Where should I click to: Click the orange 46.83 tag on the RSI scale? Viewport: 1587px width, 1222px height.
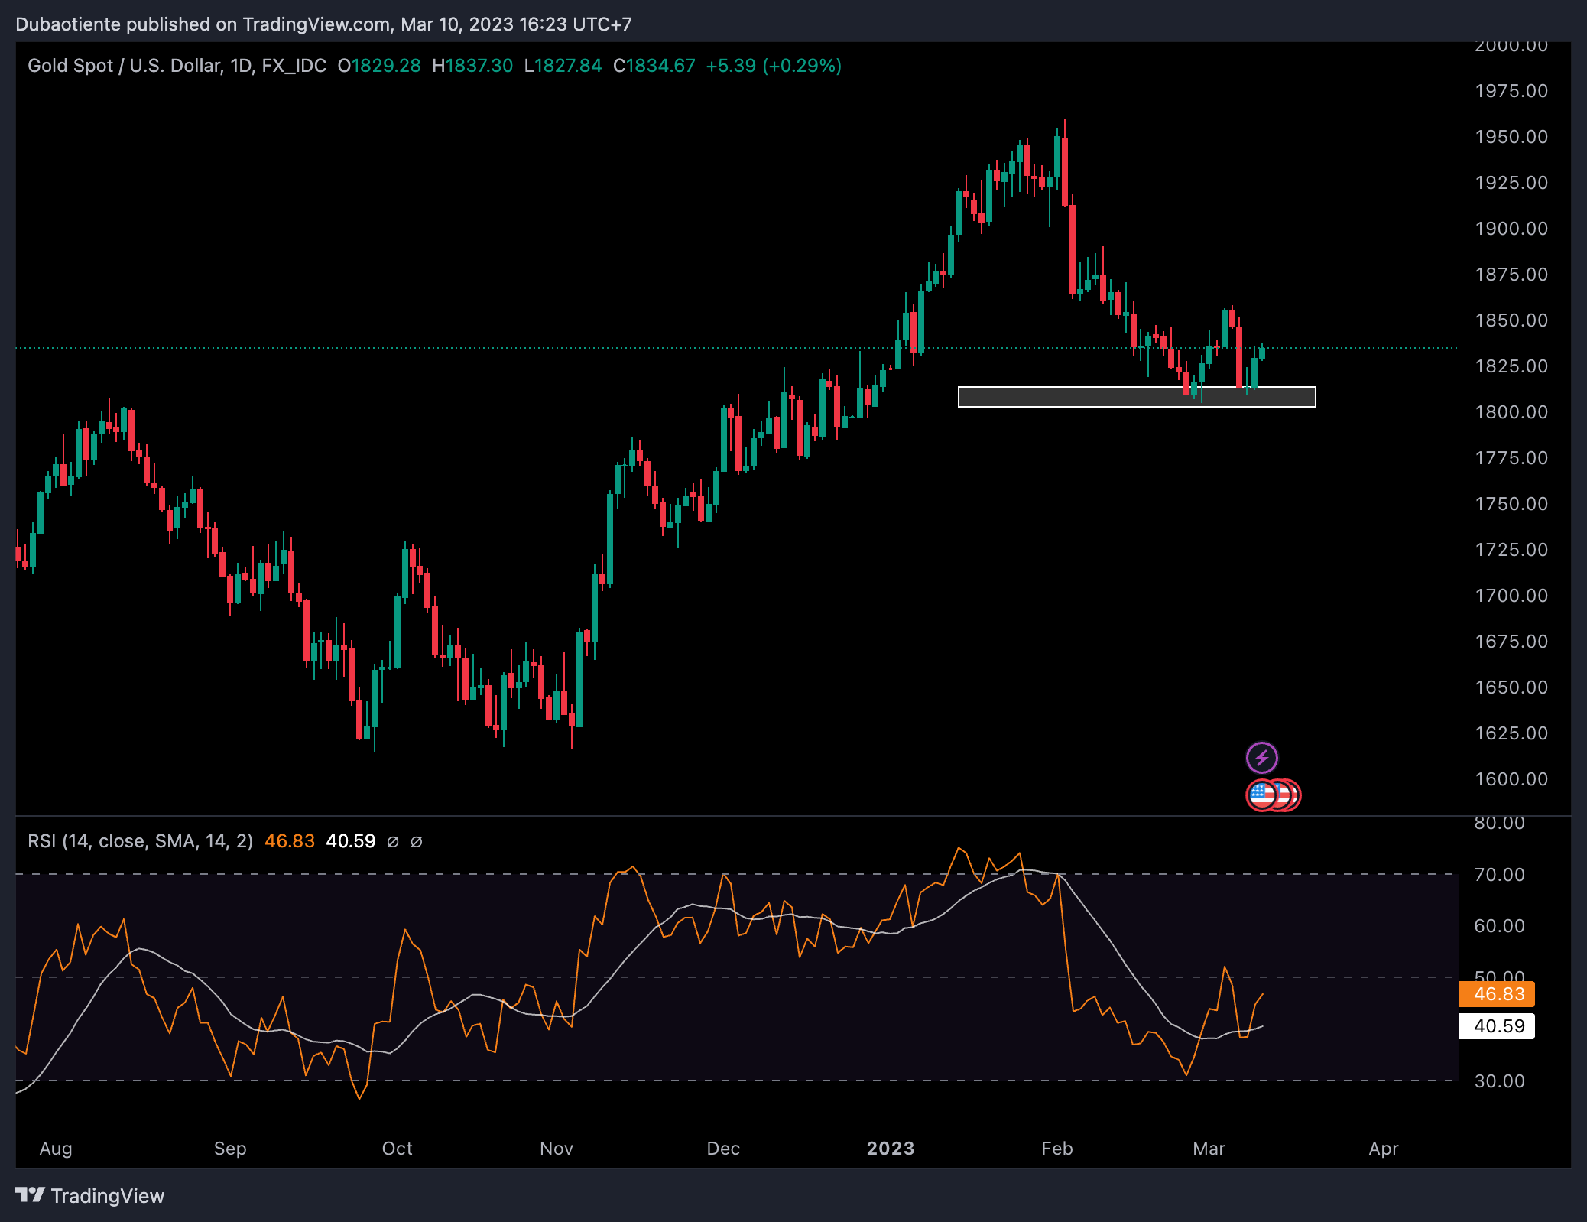tap(1498, 994)
